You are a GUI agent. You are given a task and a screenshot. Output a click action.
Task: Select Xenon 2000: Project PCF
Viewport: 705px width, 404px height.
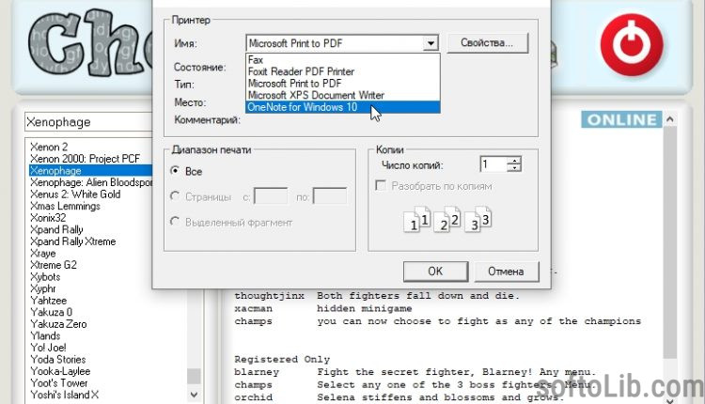(85, 159)
